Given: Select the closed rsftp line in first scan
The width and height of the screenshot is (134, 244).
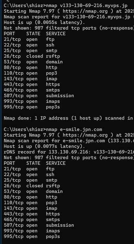Looking at the screenshot, I should (x=32, y=56).
